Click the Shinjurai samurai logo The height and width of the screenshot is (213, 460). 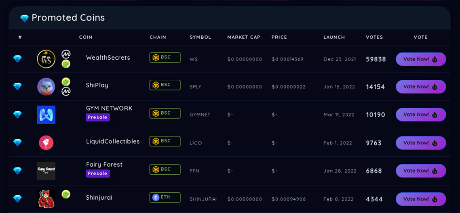tap(46, 199)
